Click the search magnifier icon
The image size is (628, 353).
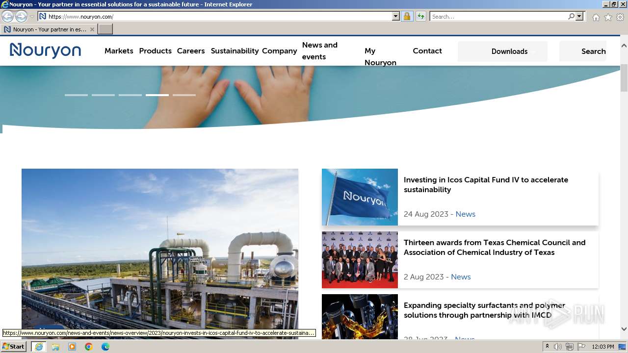pos(571,17)
